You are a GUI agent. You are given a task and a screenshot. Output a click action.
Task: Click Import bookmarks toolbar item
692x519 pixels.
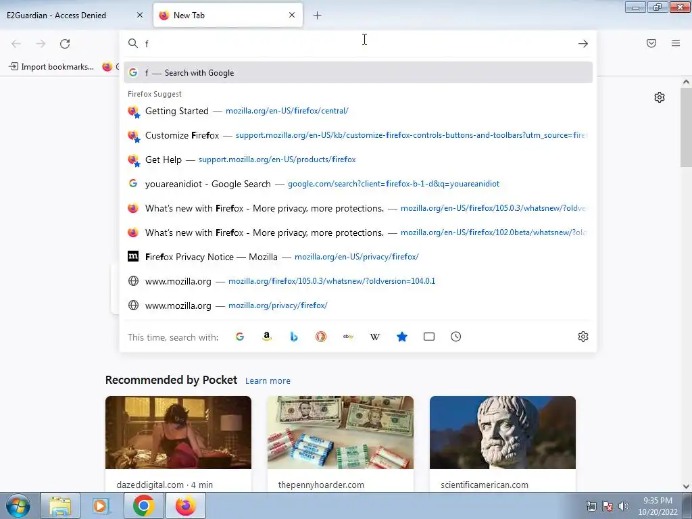coord(51,67)
